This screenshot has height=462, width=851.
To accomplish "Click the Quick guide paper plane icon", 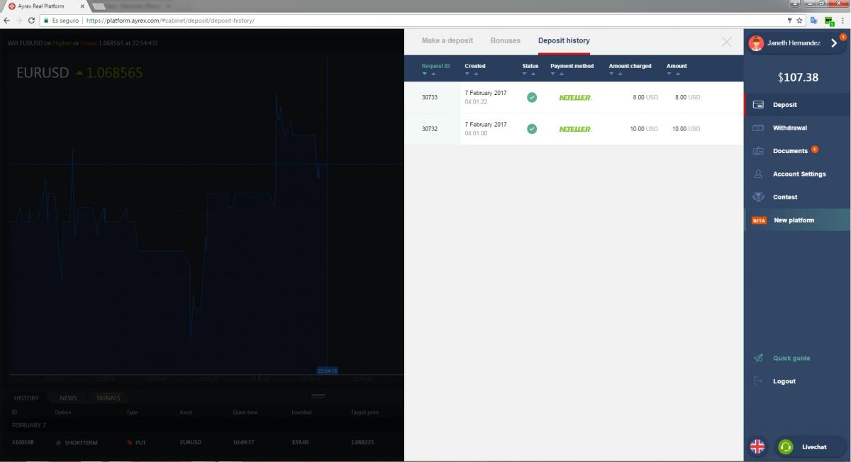I will coord(758,359).
